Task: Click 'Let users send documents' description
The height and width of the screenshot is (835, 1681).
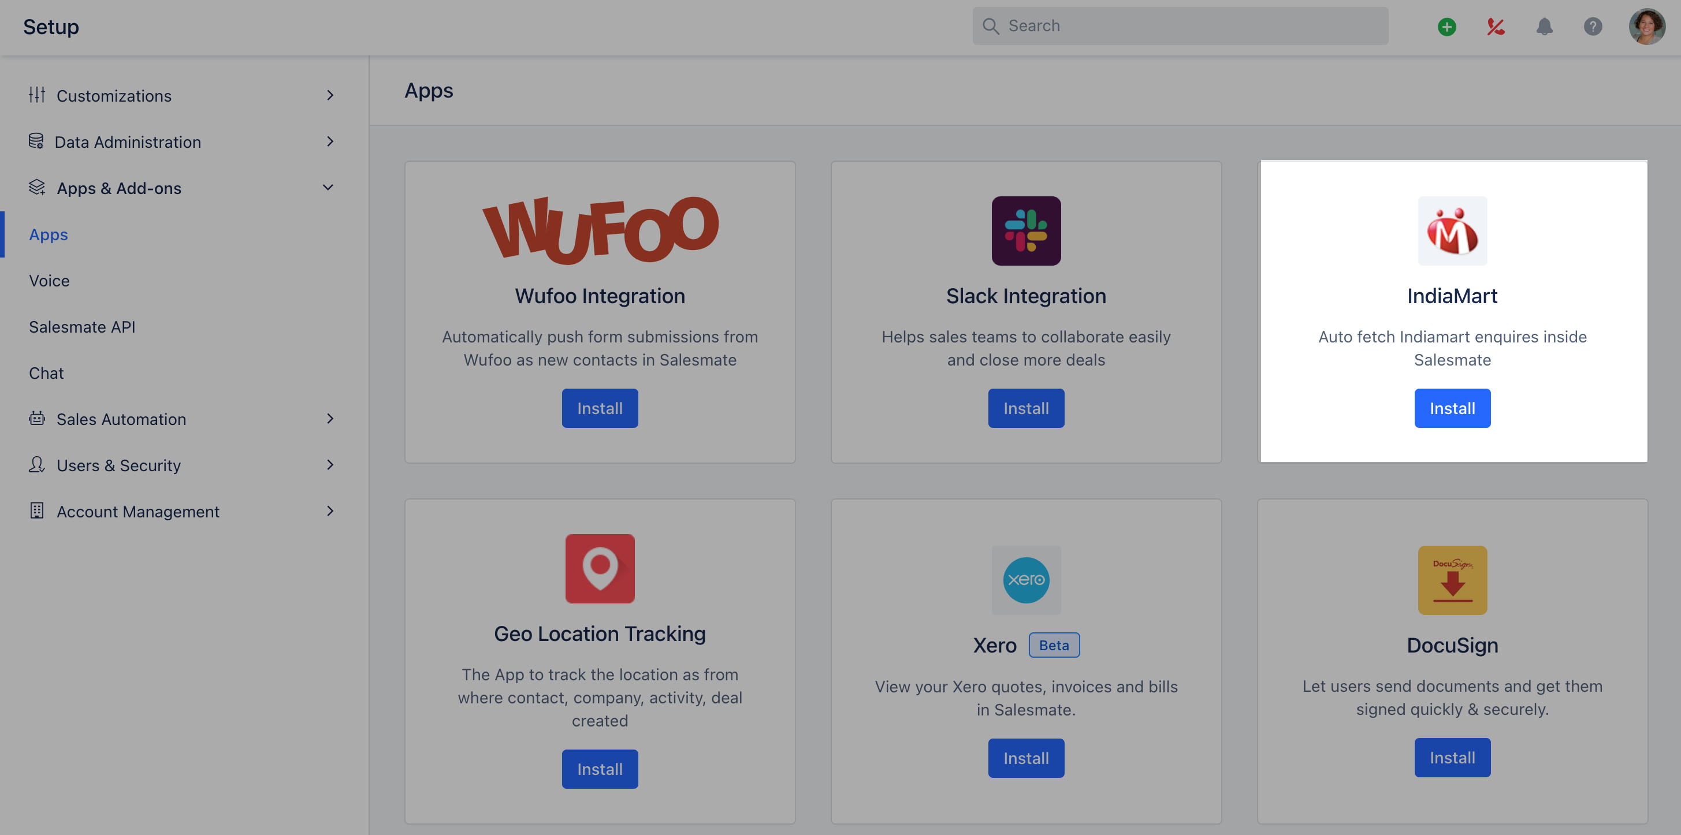Action: pos(1453,698)
